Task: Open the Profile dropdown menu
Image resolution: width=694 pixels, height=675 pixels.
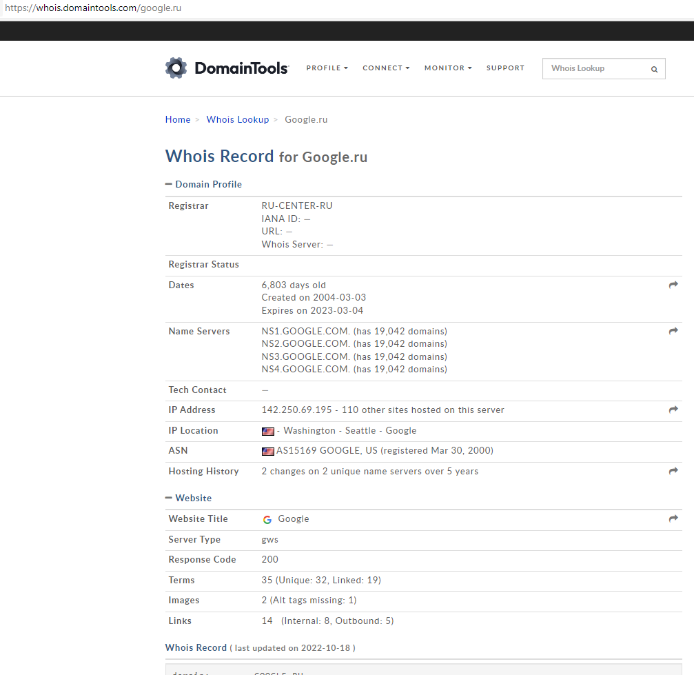Action: click(327, 68)
